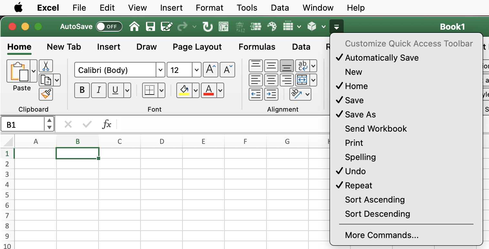Toggle Bold formatting
489x249 pixels.
pyautogui.click(x=82, y=90)
